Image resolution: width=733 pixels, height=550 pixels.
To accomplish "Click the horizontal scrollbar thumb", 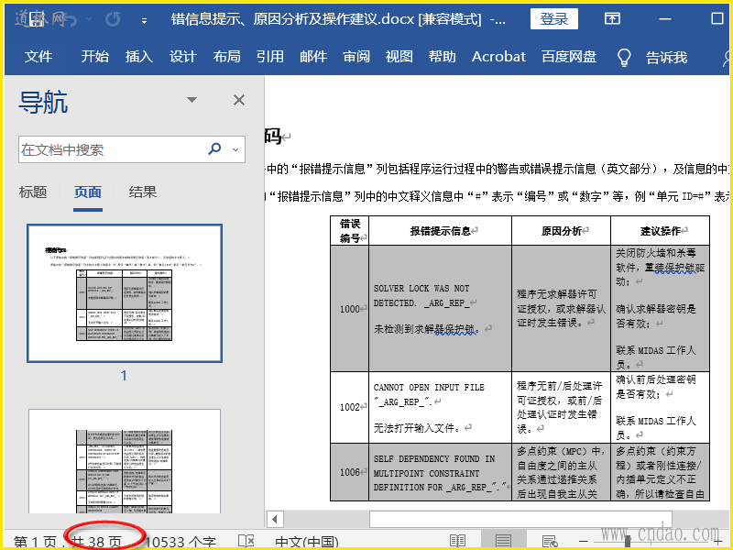I will click(520, 519).
